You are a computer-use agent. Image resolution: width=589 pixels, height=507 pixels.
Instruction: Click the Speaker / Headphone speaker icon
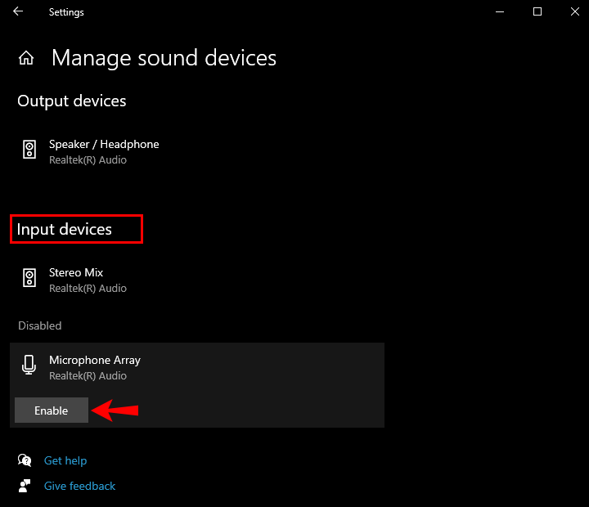click(29, 150)
